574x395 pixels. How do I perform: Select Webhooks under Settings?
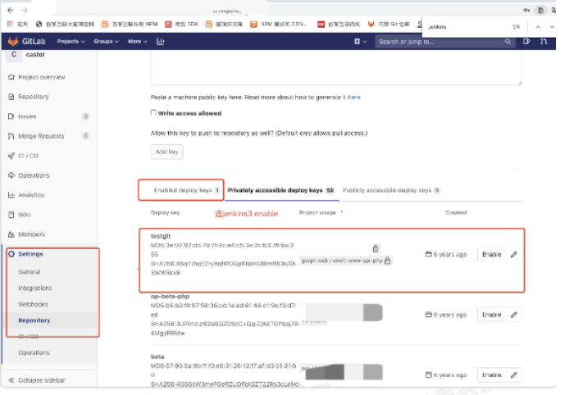(33, 304)
